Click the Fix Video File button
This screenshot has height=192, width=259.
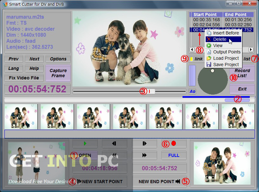click(24, 78)
